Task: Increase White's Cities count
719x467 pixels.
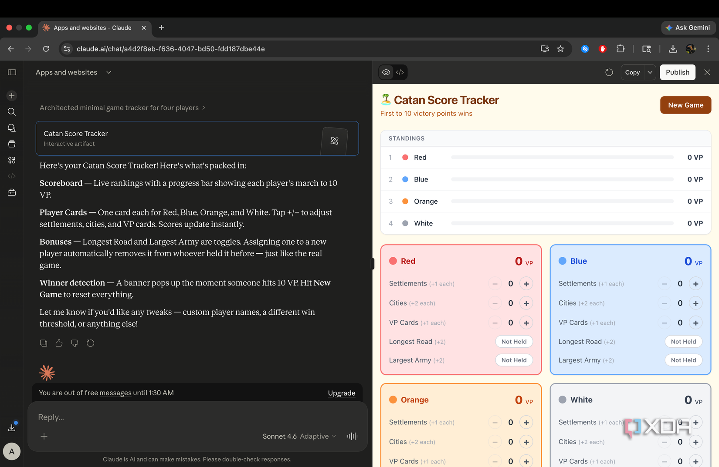Action: pyautogui.click(x=696, y=442)
